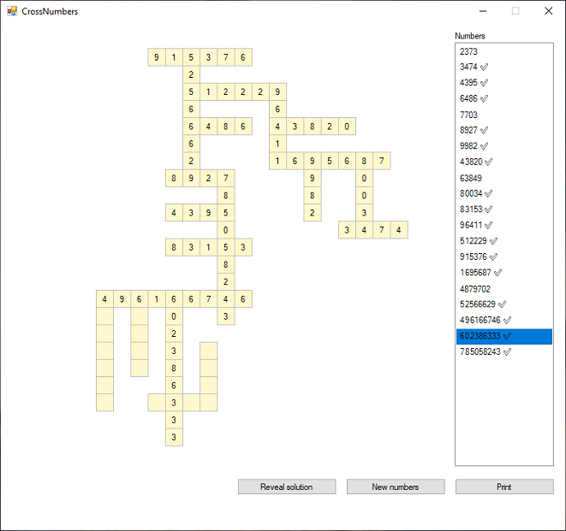Select number 2373 in the Numbers list
The image size is (566, 531).
coord(468,51)
